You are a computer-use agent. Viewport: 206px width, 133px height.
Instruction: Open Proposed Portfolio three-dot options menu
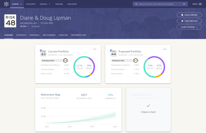coord(165,49)
